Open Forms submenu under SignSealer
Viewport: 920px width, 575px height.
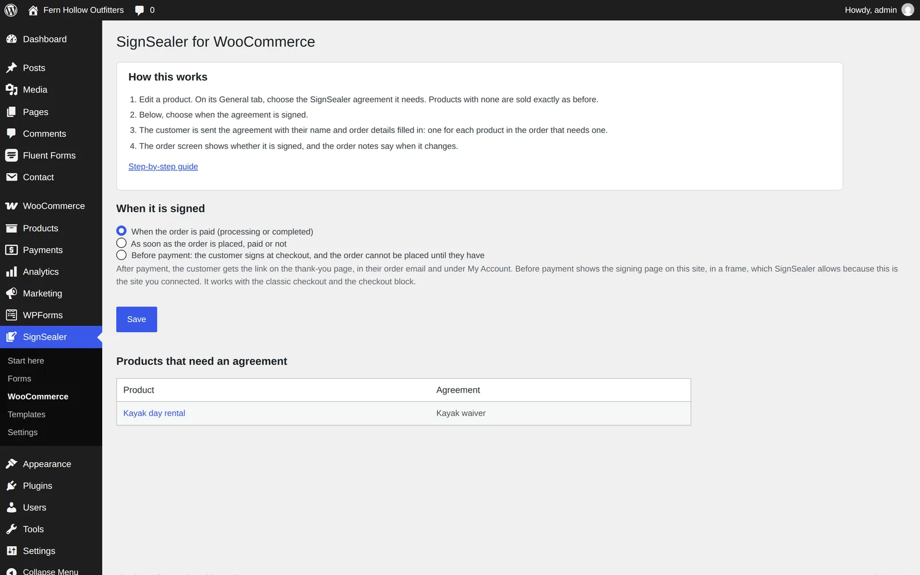[x=20, y=379]
